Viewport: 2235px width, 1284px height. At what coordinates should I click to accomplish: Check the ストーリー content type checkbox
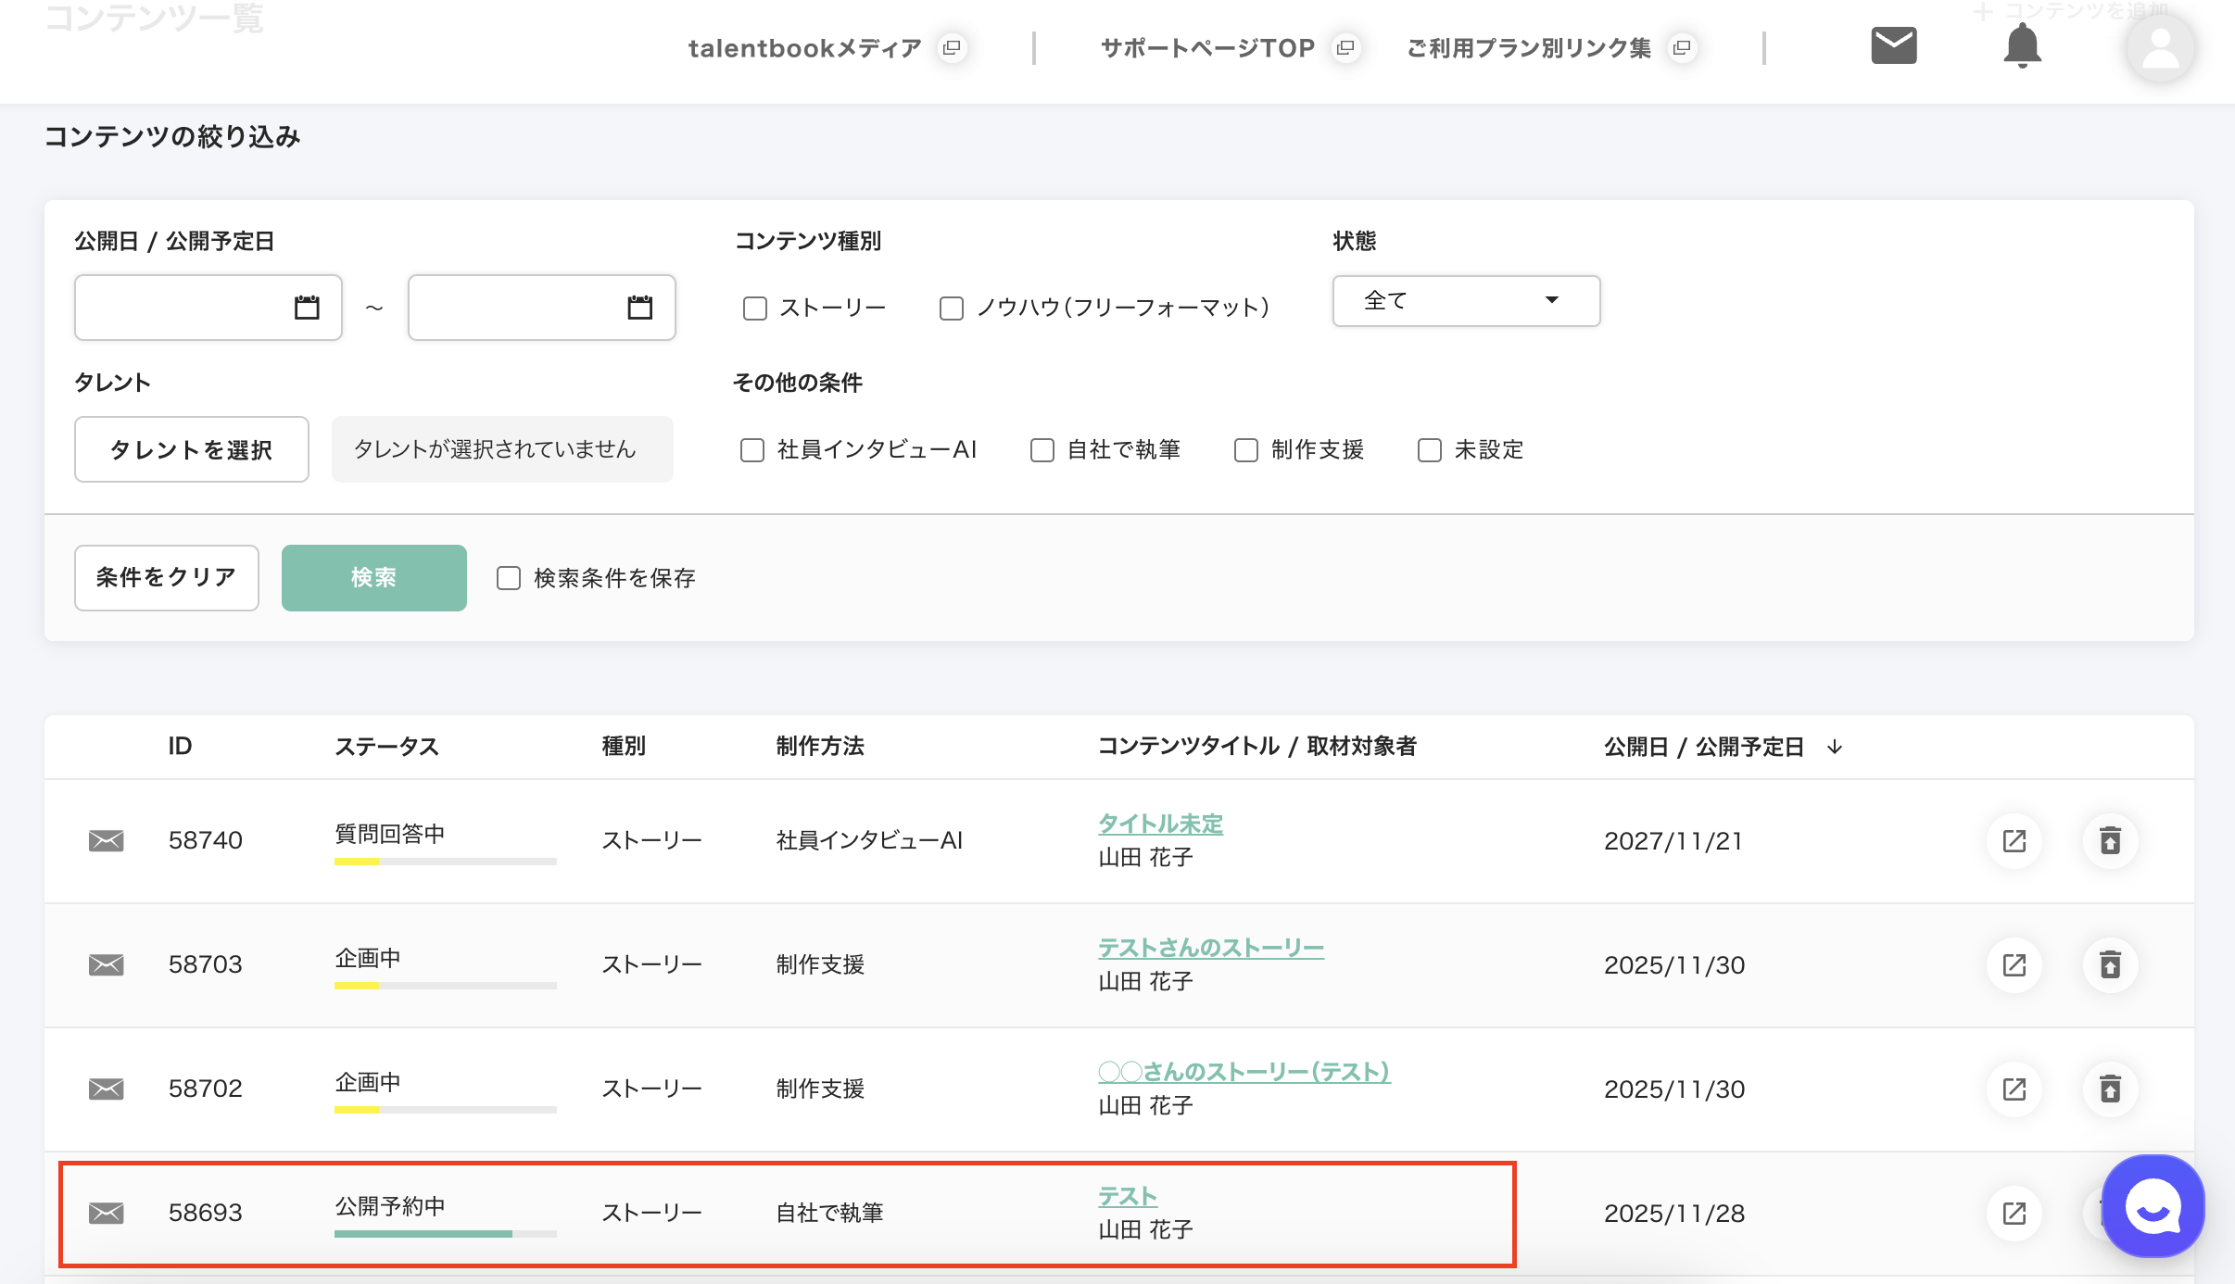click(755, 308)
